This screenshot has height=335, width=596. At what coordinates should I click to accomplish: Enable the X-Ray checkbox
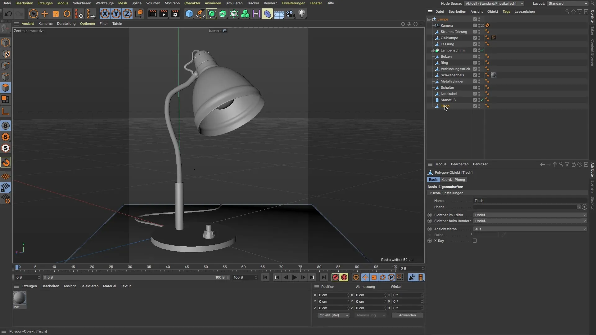(x=475, y=241)
